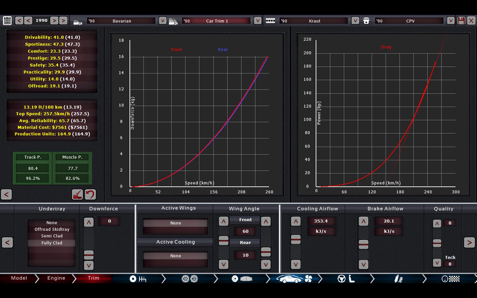Increase Brake Airflow with up arrow

click(363, 222)
